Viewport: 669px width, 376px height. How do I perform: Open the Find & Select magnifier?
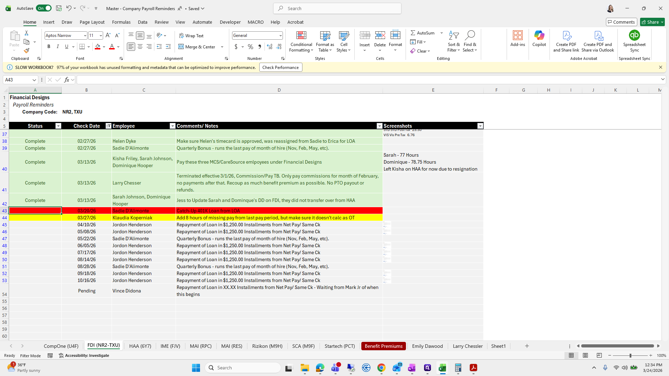pos(470,36)
